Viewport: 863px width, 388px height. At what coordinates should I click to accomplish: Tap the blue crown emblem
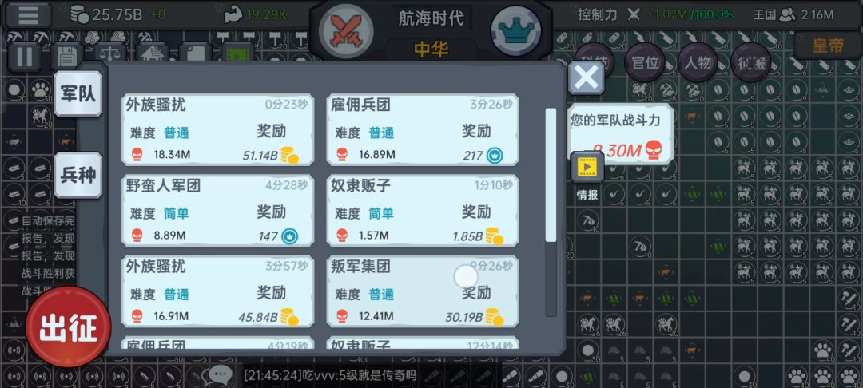[515, 31]
